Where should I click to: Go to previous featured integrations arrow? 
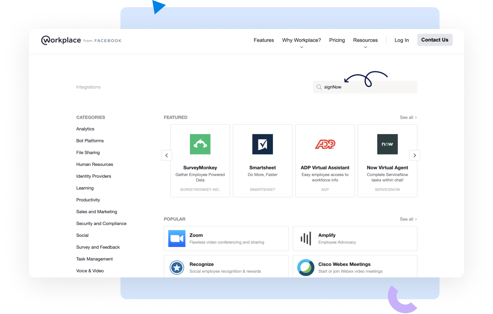166,155
